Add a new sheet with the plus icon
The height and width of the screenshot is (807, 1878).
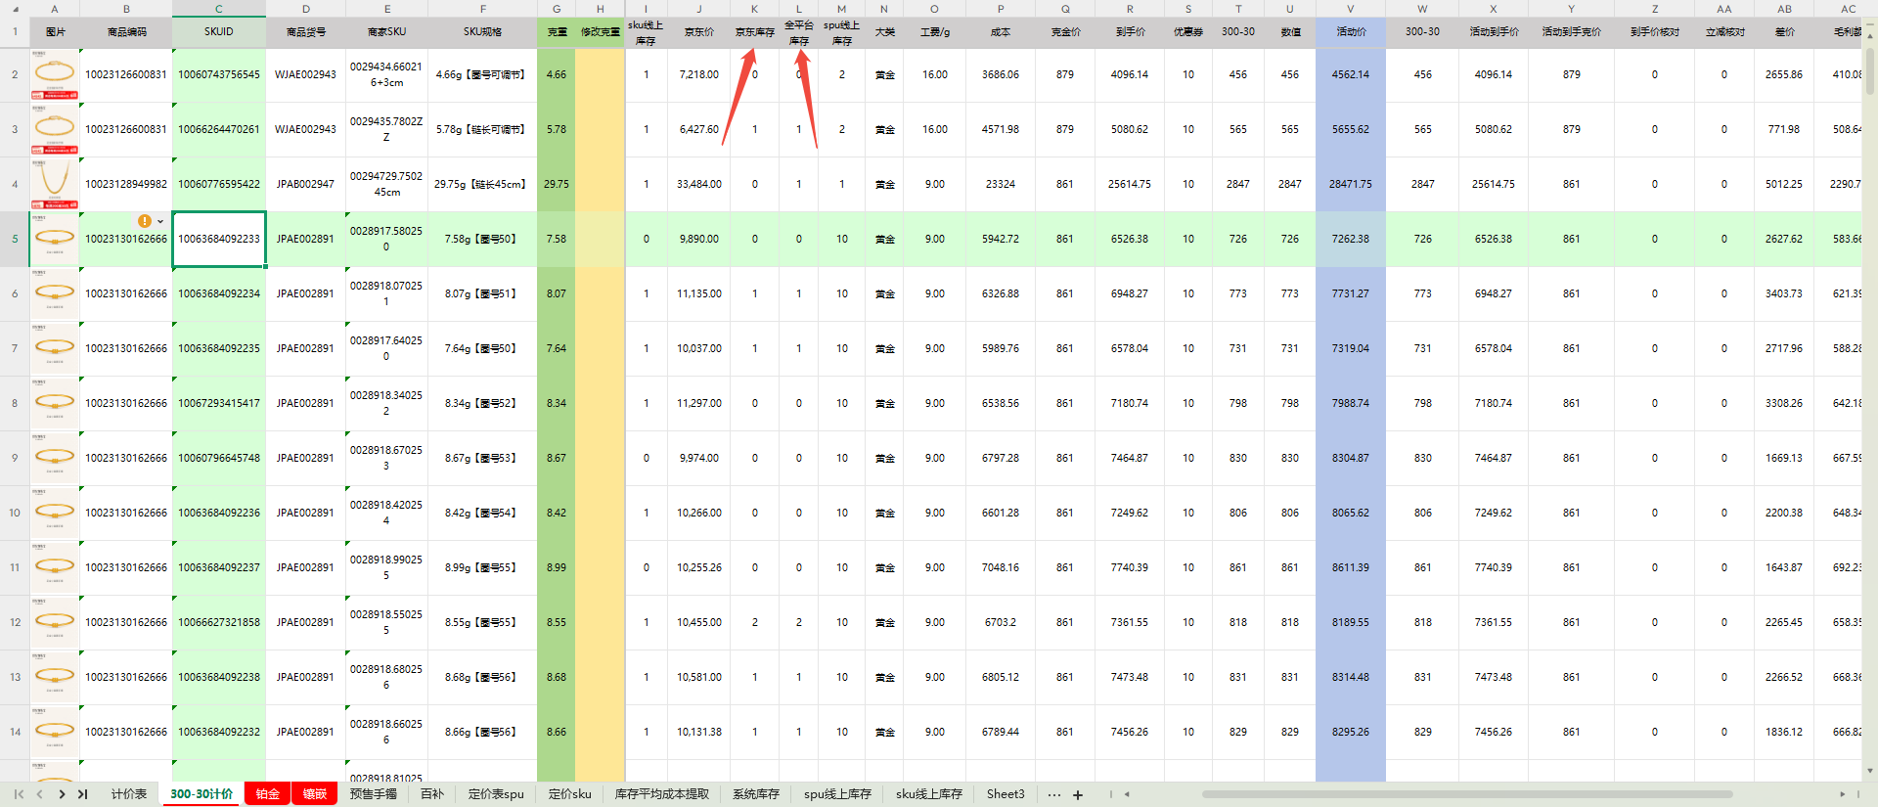coord(1078,794)
